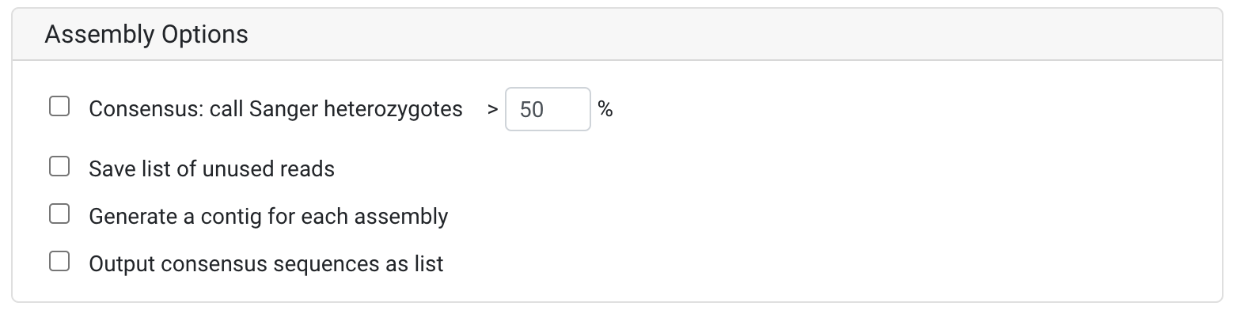Click the greater-than sign before the threshold field
1233x310 pixels.
tap(492, 110)
